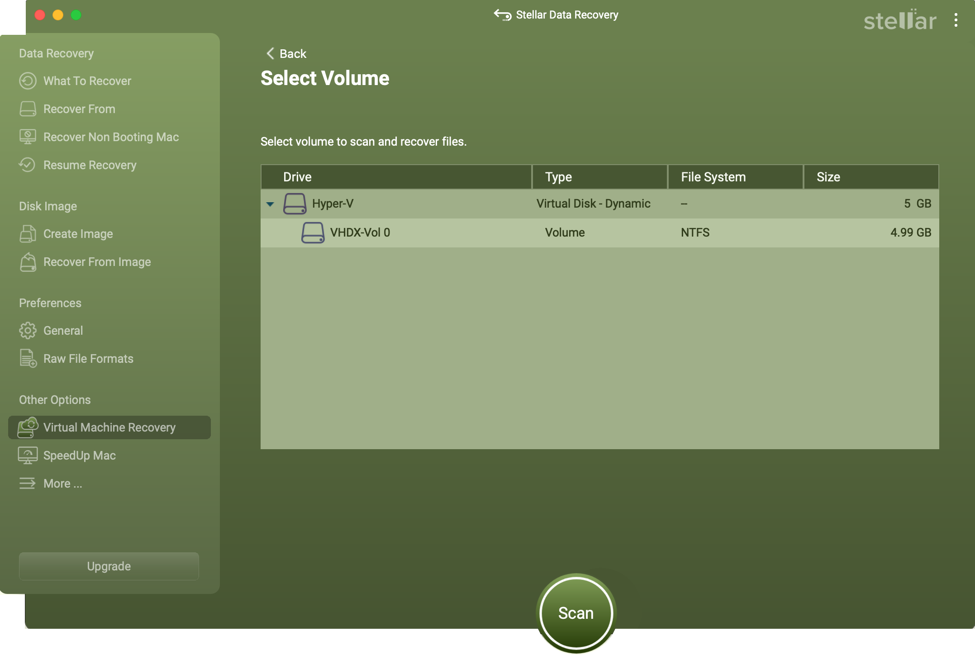Sort by the Size column header

(871, 177)
